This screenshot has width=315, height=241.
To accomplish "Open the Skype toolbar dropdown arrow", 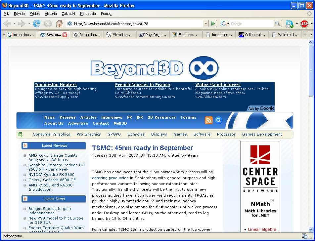I will click(297, 24).
